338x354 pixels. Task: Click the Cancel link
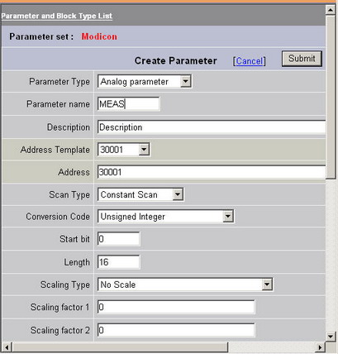(x=250, y=61)
